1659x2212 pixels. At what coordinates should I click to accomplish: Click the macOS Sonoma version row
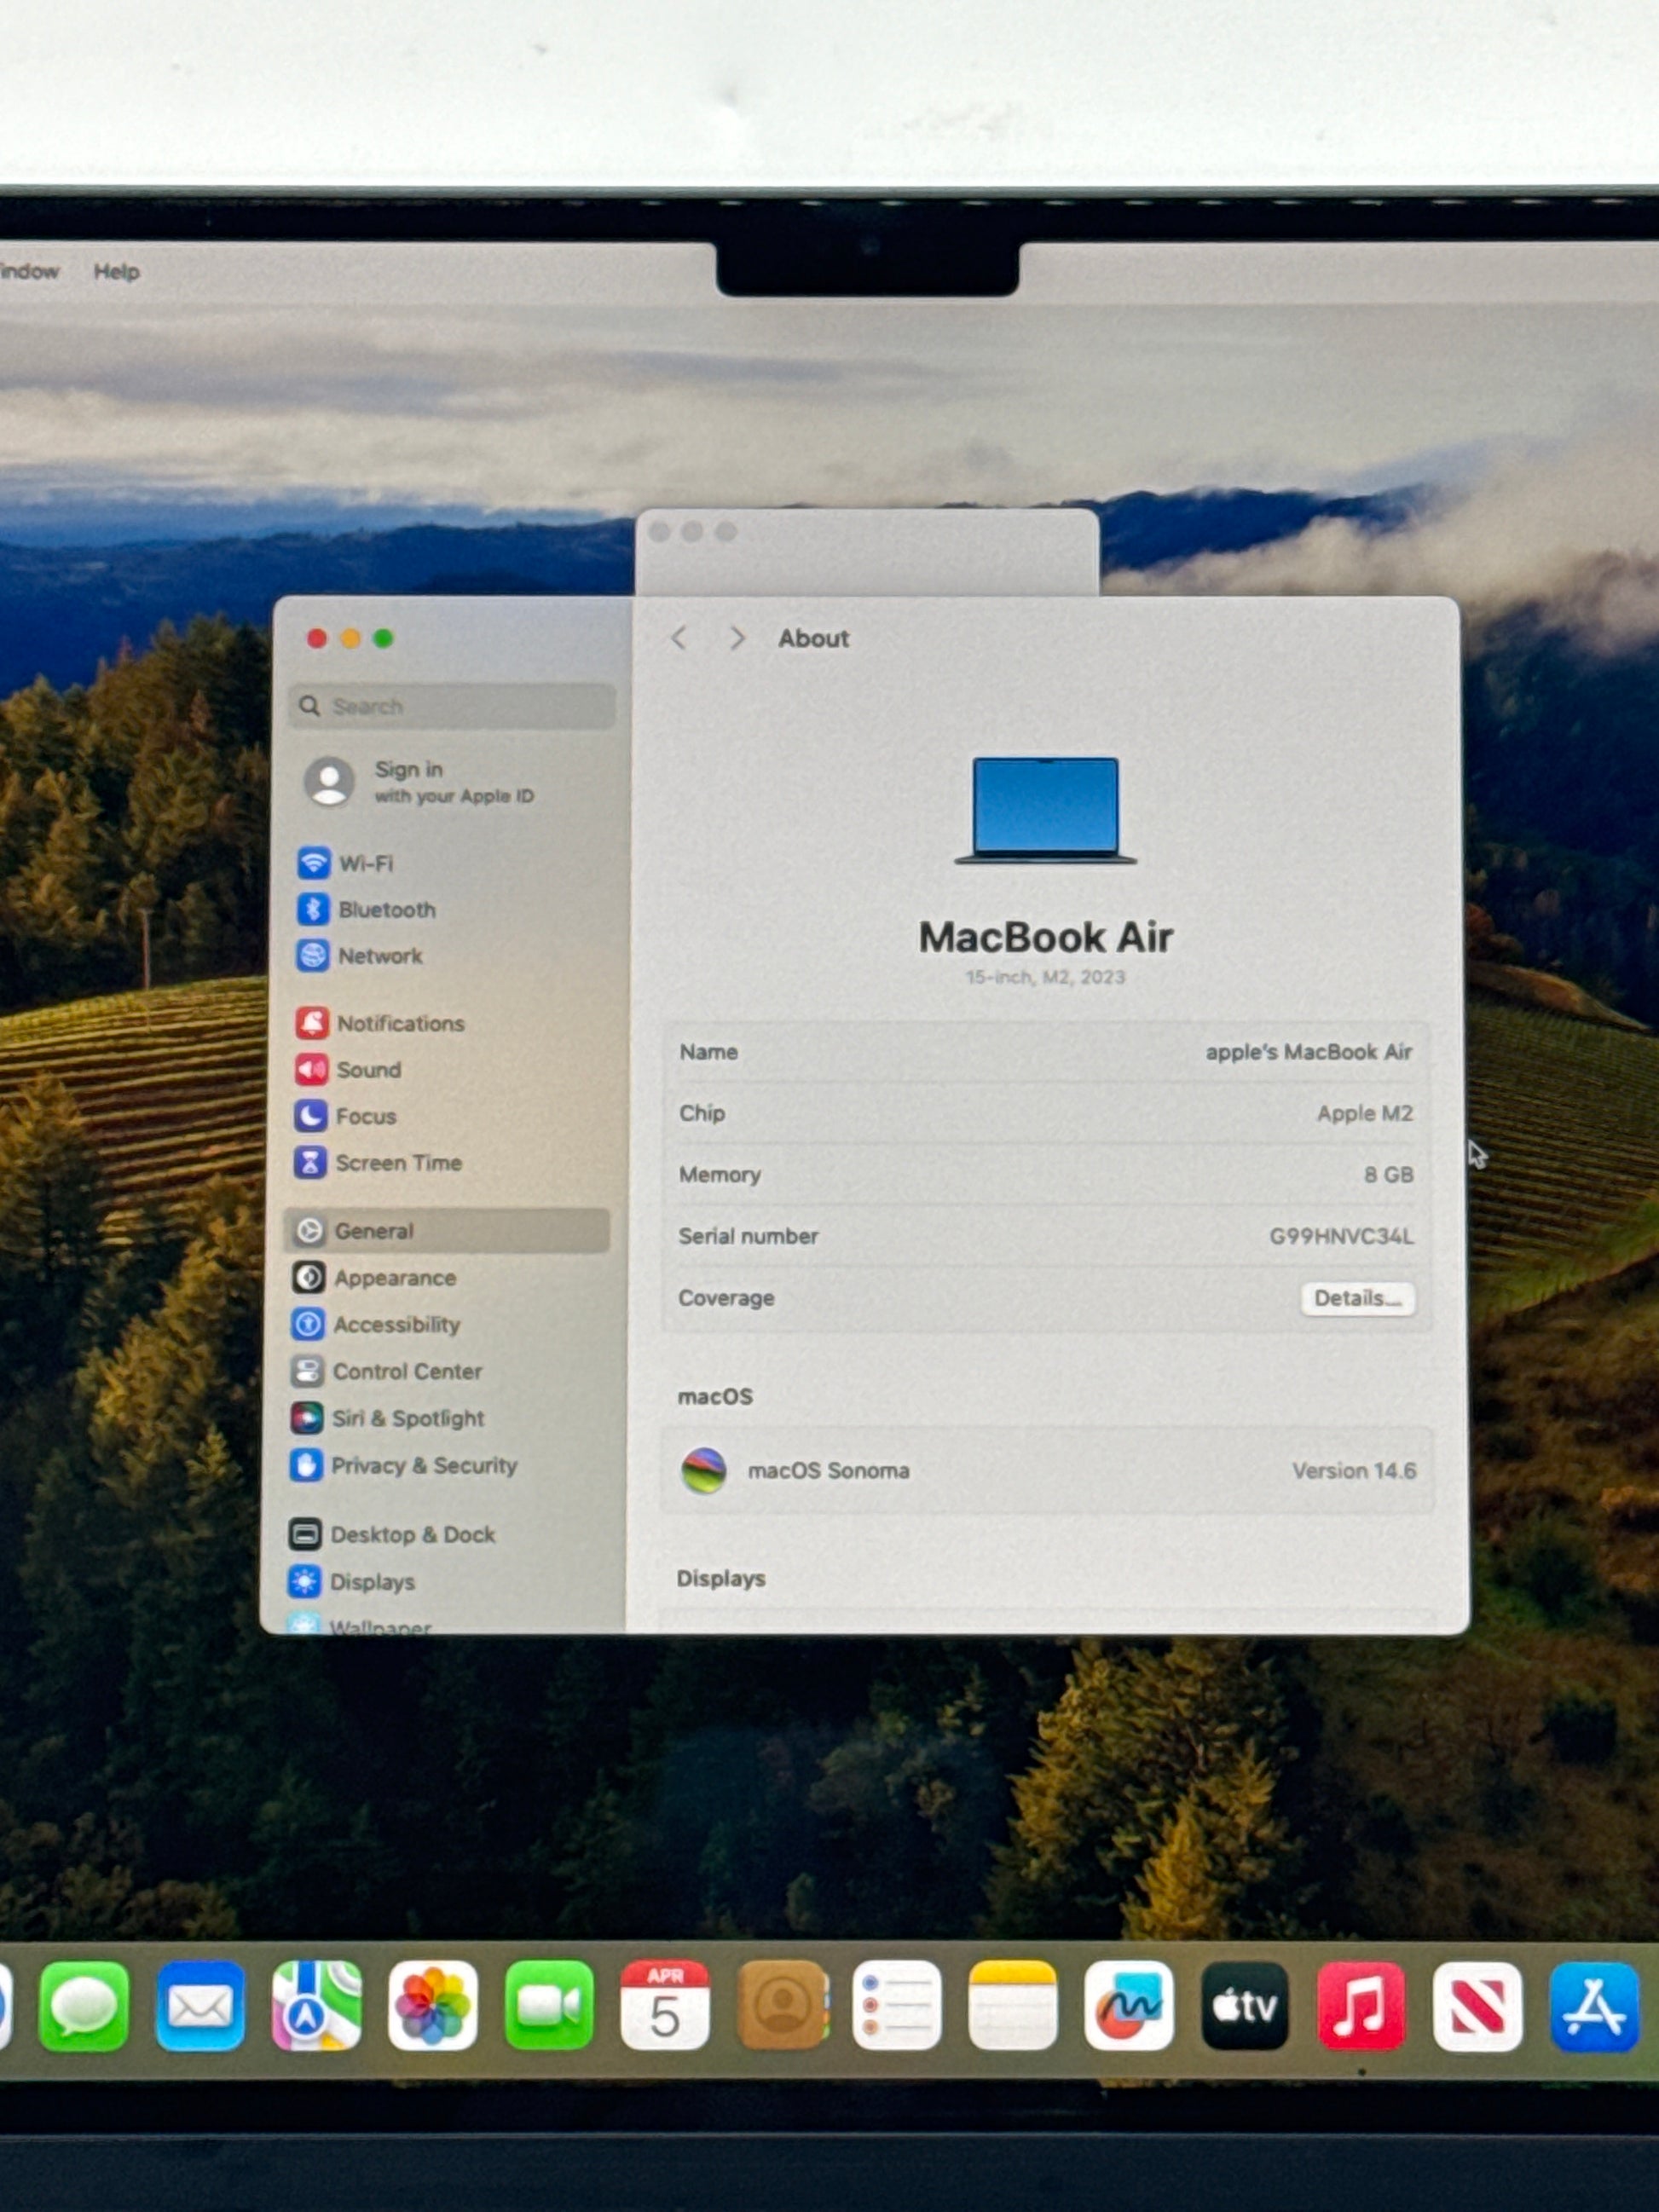click(1046, 1471)
